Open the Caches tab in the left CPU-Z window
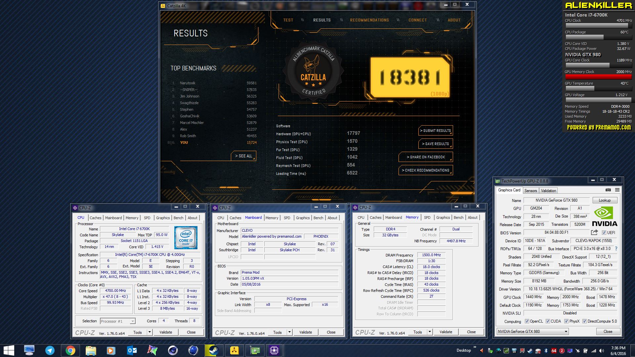Screen dimensions: 635x357 pyautogui.click(x=96, y=218)
